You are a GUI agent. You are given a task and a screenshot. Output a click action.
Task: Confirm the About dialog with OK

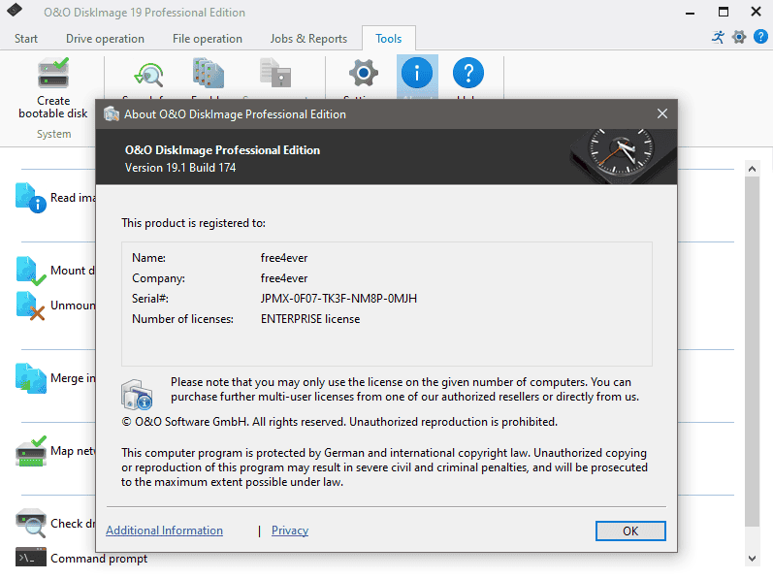[630, 531]
